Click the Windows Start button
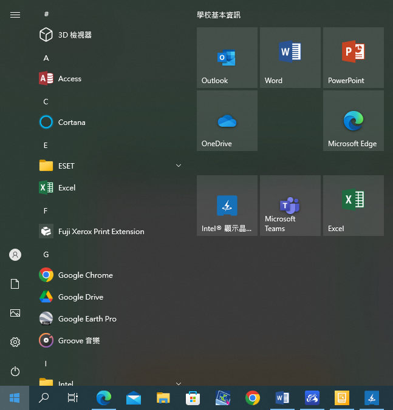393x410 pixels. pos(15,398)
